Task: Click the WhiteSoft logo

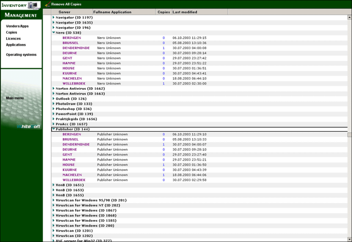Action: point(29,126)
